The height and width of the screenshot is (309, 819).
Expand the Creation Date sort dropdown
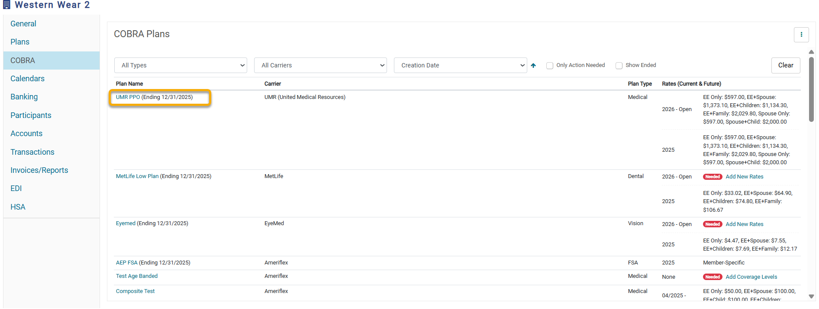460,65
